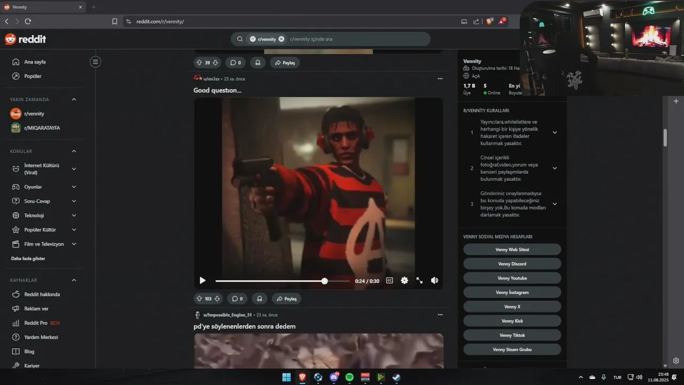Viewport: 684px width, 385px height.
Task: Open the pd'ye söylenenlerden sonra dedem post thumbnail
Action: (x=318, y=351)
